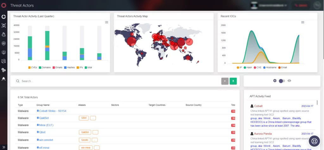Expand the sidebar with double chevron
The image size is (324, 150).
click(x=3, y=147)
